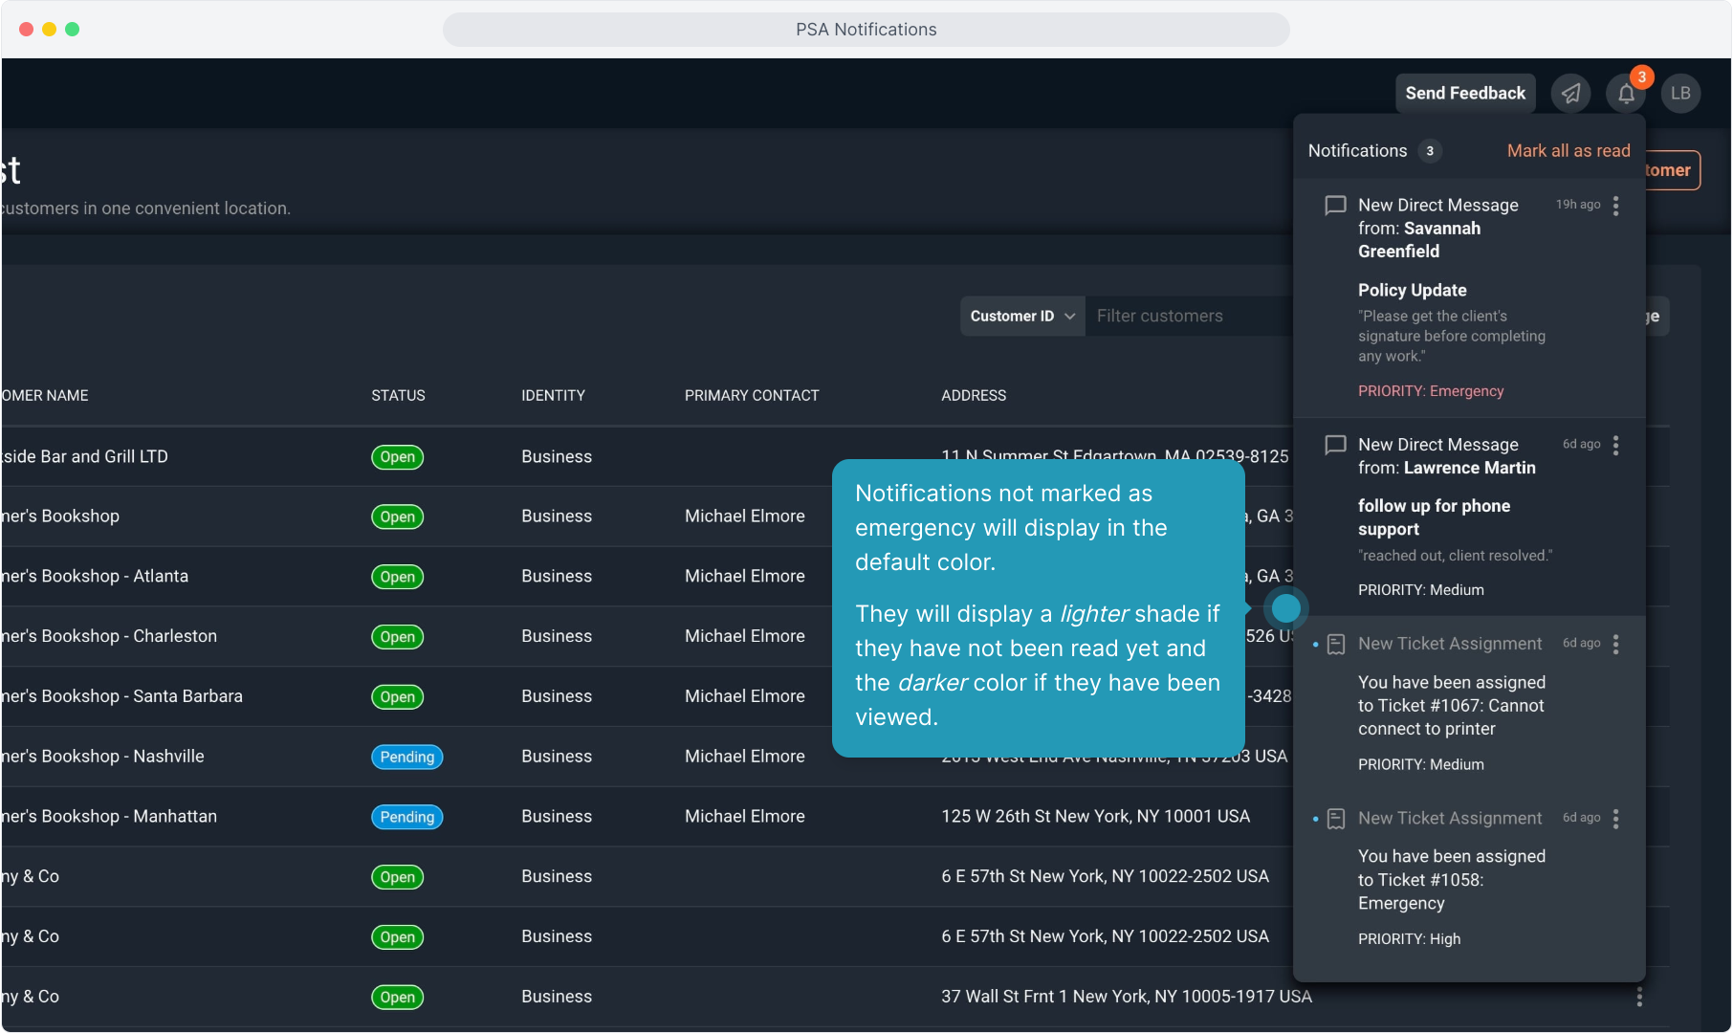Open the Bookshop - Charleston customer row
This screenshot has width=1733, height=1033.
click(x=110, y=637)
